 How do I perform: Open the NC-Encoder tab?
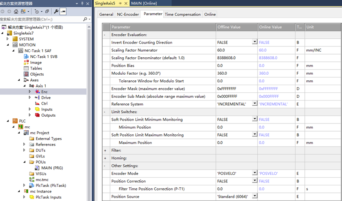coord(128,15)
